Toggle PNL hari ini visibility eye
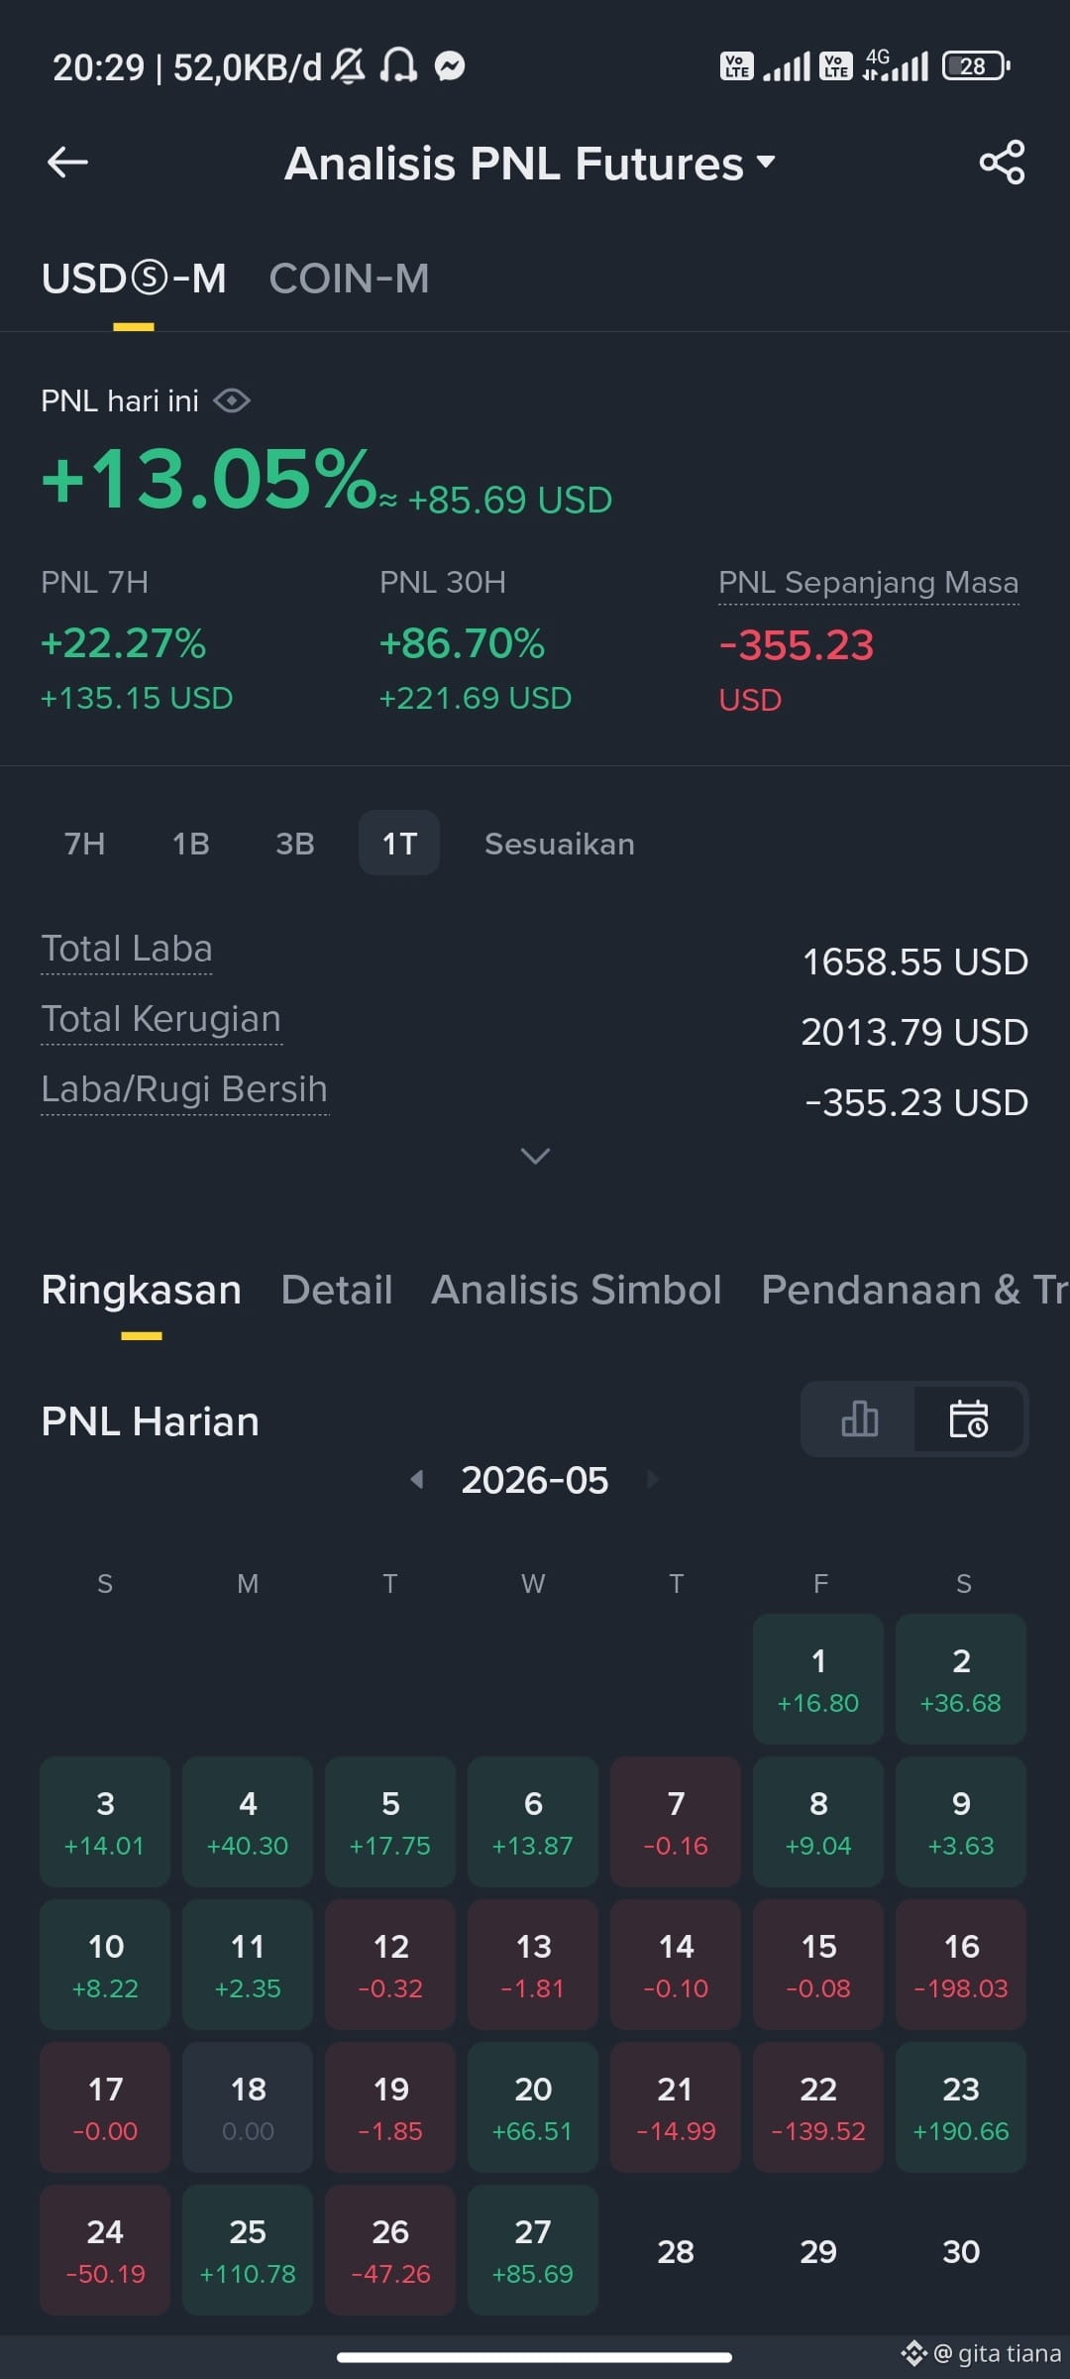The width and height of the screenshot is (1070, 2379). pos(232,400)
